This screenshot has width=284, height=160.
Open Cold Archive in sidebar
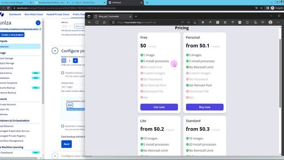click(6, 73)
